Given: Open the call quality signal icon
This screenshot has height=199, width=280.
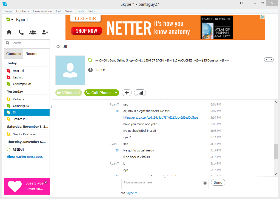Looking at the screenshot, I should point(140,93).
